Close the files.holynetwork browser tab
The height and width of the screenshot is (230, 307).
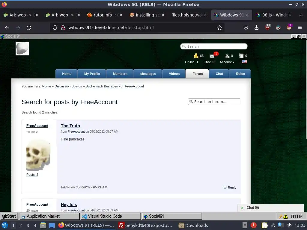(205, 15)
